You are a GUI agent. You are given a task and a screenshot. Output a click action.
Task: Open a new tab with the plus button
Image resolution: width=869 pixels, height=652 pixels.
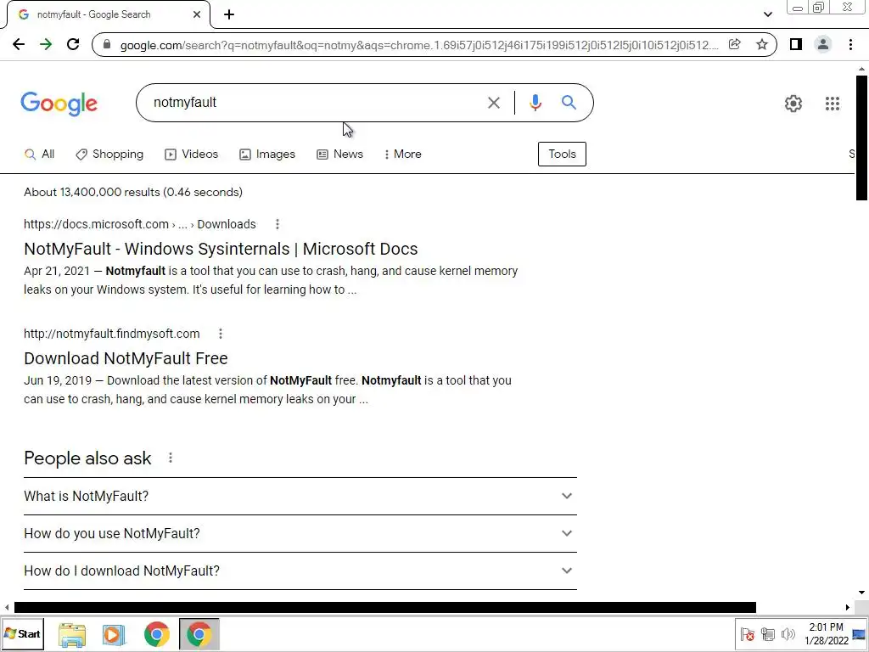[229, 14]
